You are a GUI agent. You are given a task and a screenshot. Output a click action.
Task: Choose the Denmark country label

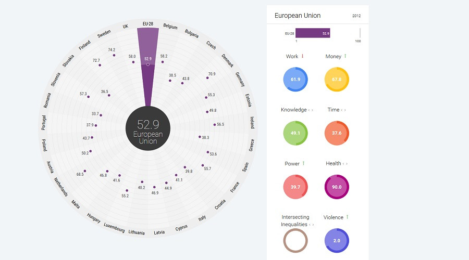tap(228, 61)
